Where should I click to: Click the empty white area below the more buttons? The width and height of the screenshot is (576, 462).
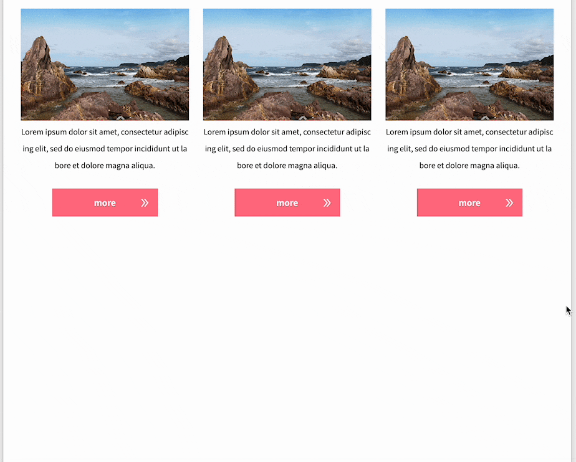click(x=287, y=337)
